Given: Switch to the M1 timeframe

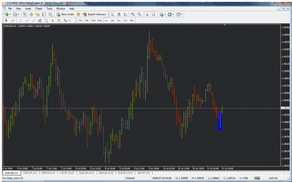Looking at the screenshot, I should point(80,20).
